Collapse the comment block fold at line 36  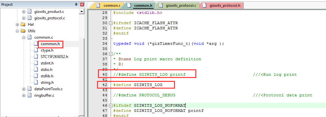pyautogui.click(x=111, y=54)
